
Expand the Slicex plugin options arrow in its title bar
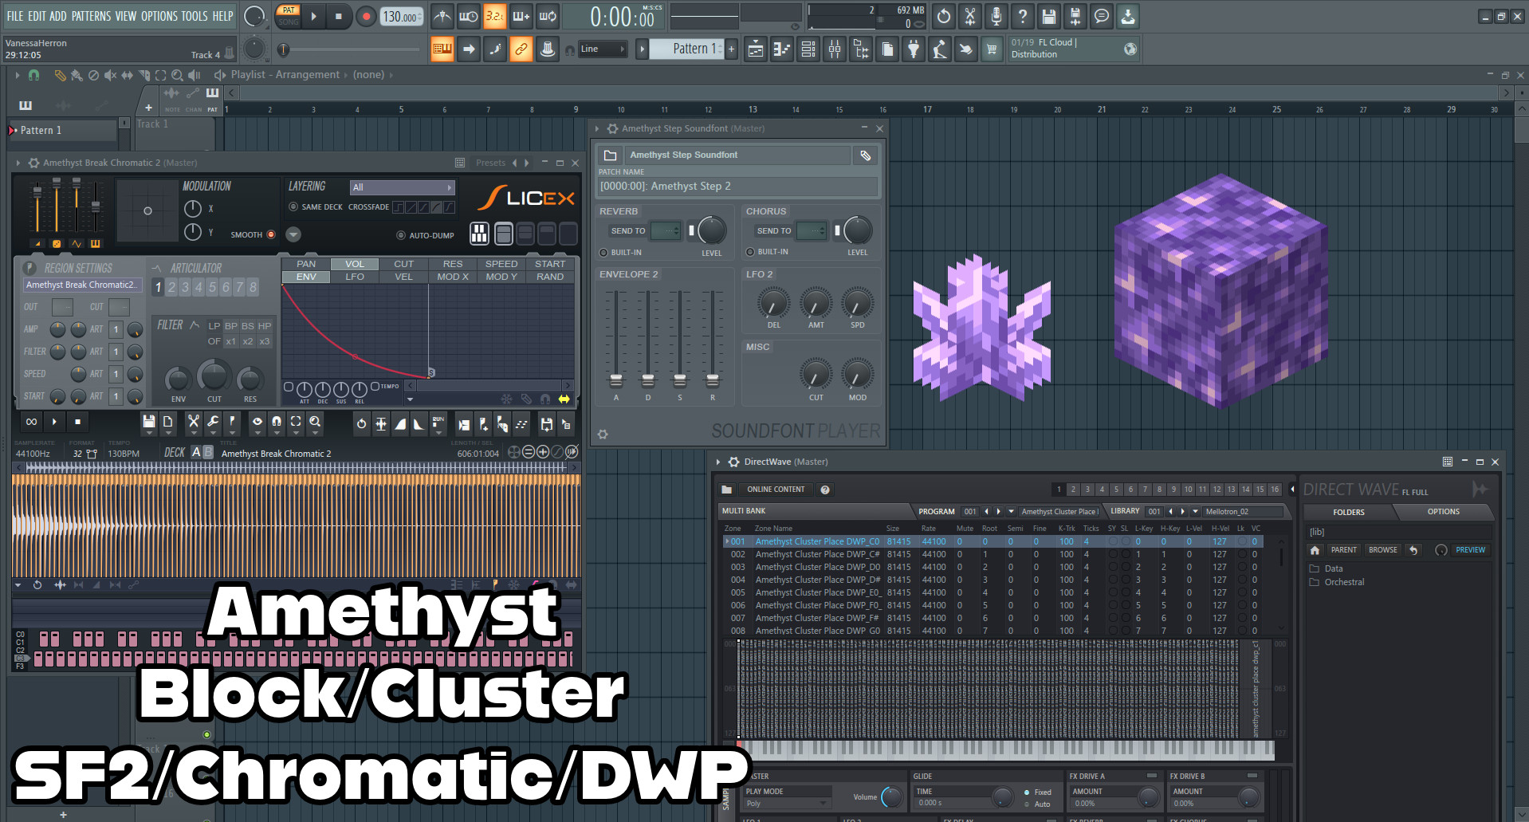18,163
